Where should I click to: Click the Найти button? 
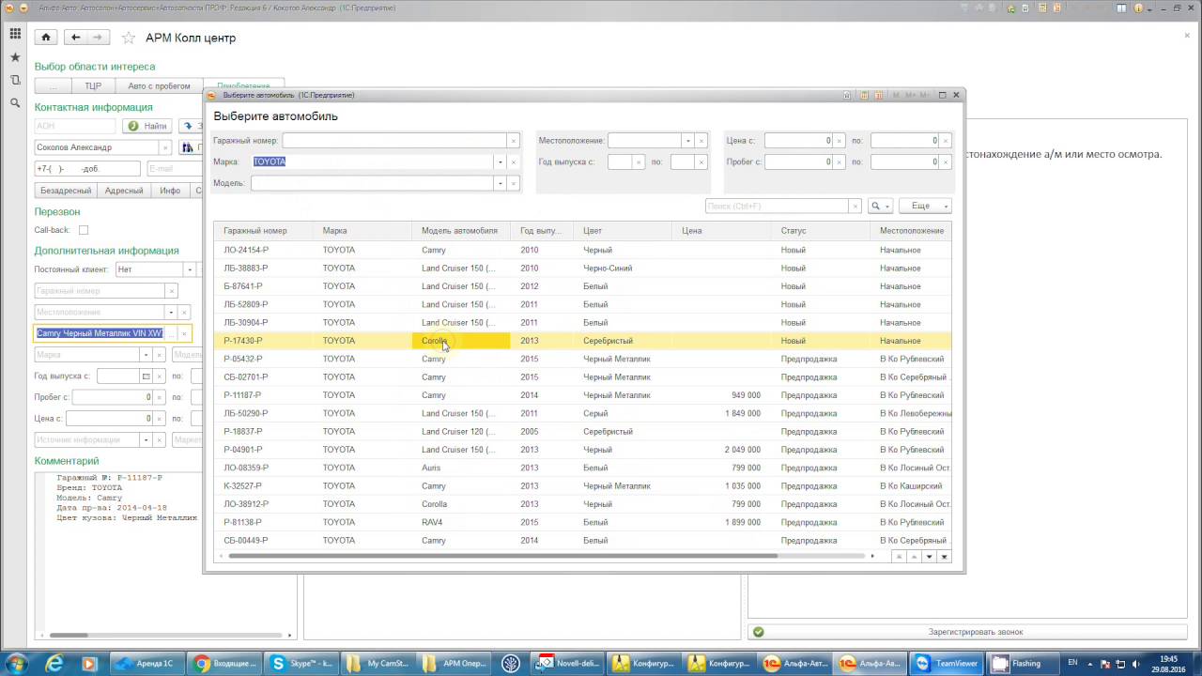147,126
